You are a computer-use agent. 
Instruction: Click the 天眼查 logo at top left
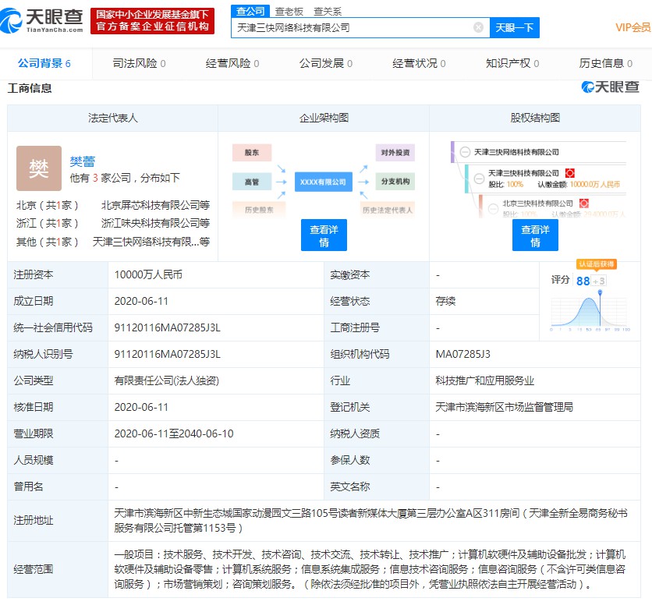(41, 20)
